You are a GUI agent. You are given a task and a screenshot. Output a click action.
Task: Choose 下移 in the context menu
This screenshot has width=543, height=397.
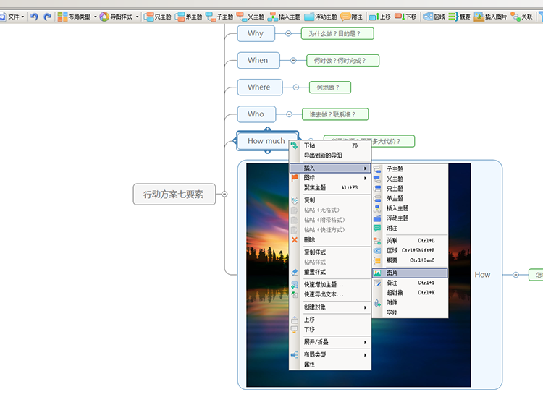click(330, 330)
